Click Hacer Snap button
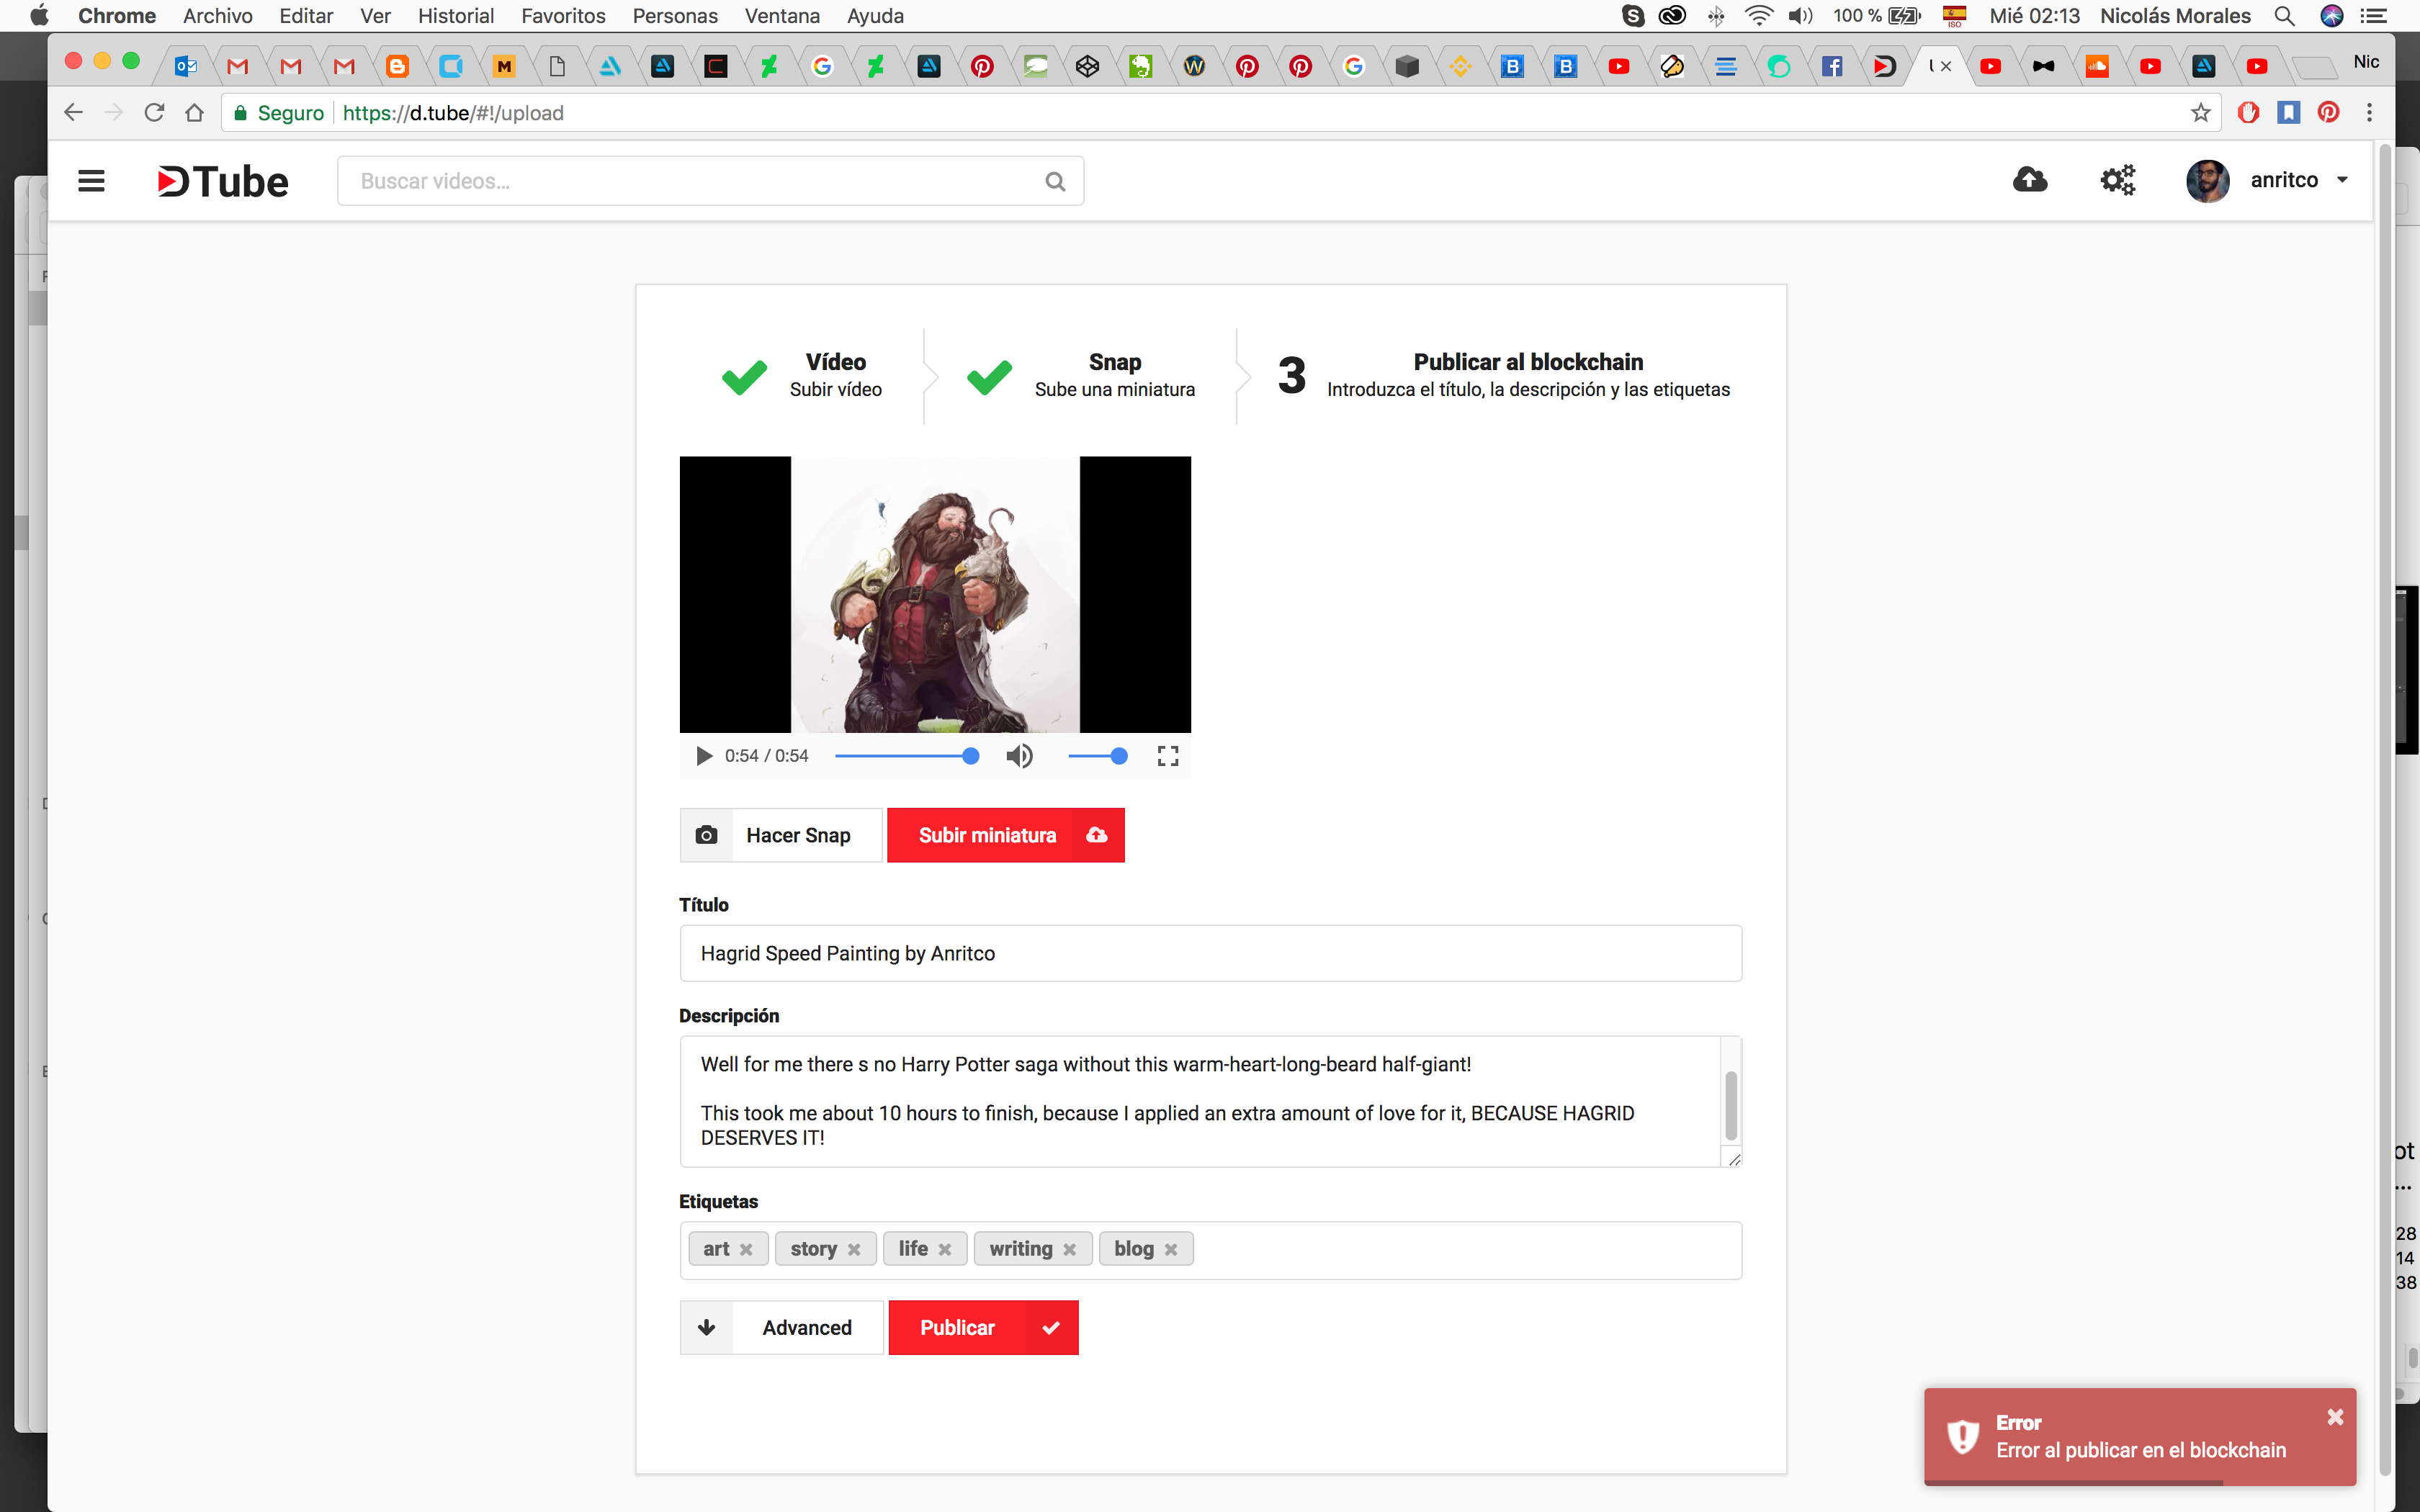This screenshot has height=1512, width=2420. (781, 835)
